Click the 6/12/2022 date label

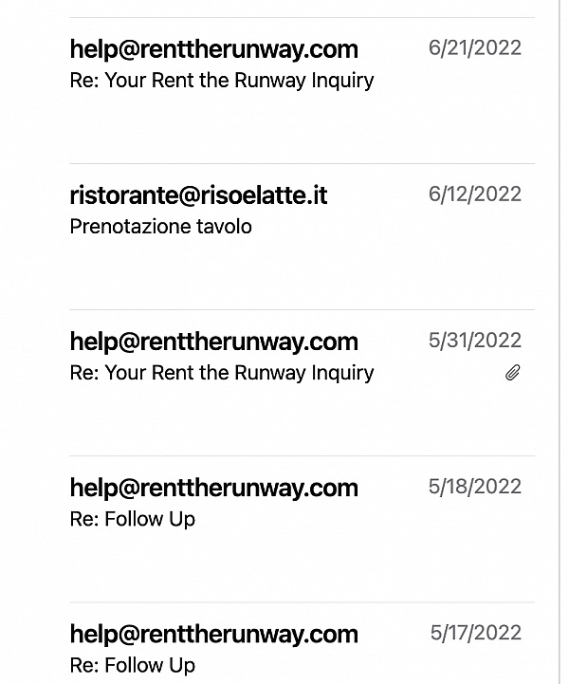474,194
